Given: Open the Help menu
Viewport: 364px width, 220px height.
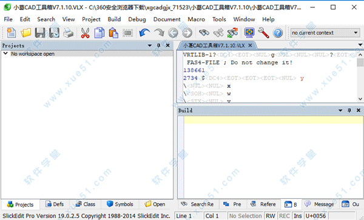Looking at the screenshot, I should click(x=268, y=19).
